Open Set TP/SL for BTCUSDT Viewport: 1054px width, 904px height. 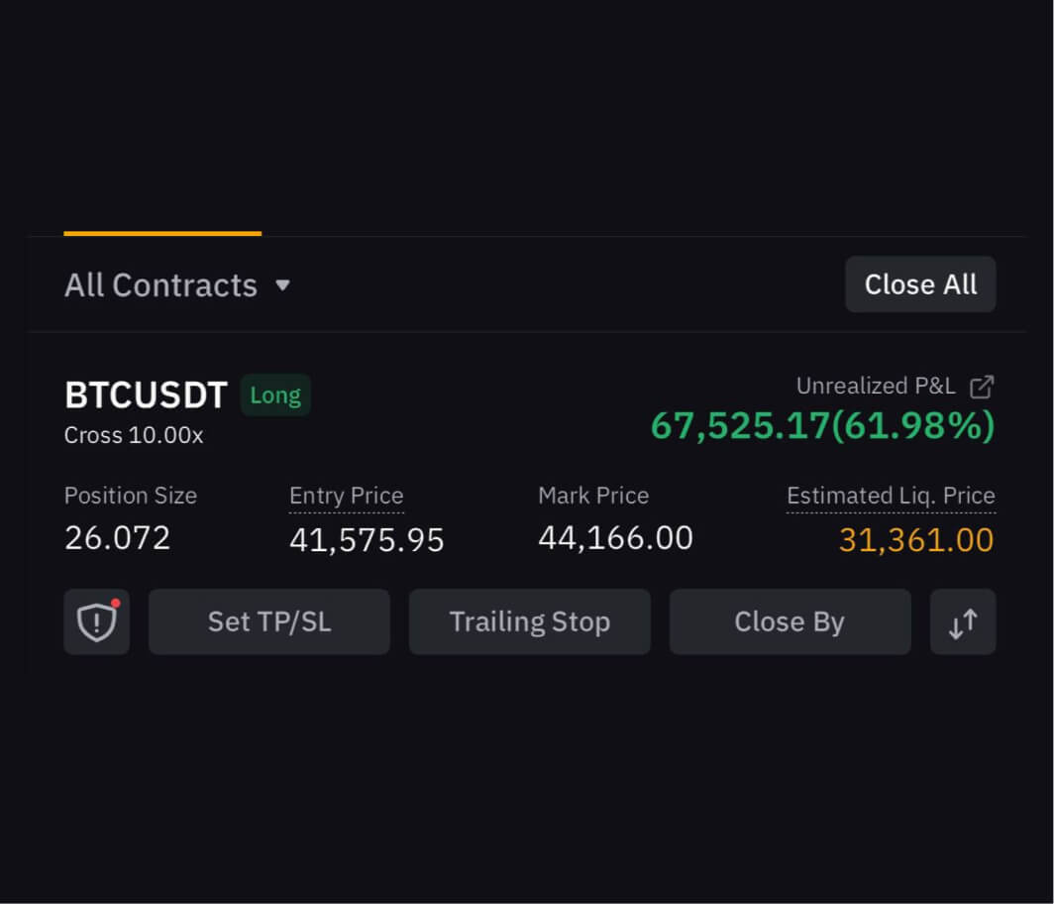point(268,621)
